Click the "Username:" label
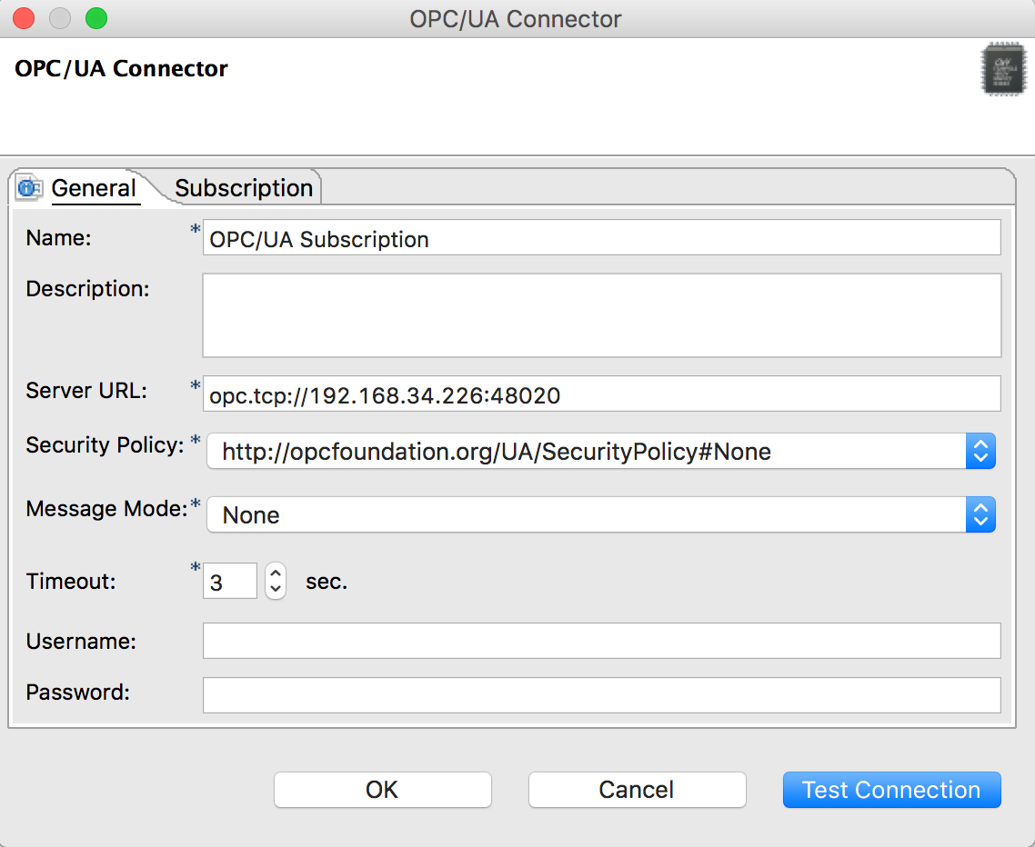This screenshot has height=847, width=1035. (81, 642)
